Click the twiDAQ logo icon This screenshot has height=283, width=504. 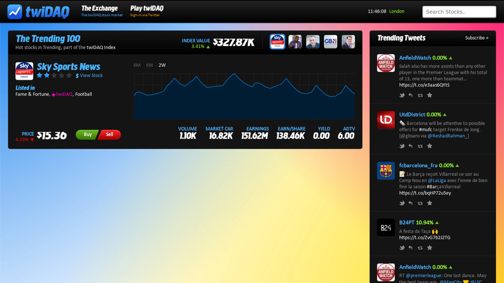15,11
